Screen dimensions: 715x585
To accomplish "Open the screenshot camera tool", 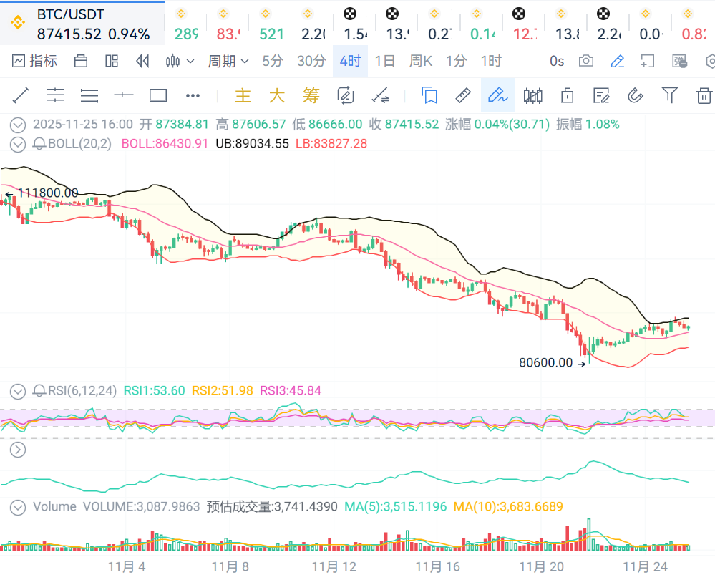I will (x=586, y=62).
